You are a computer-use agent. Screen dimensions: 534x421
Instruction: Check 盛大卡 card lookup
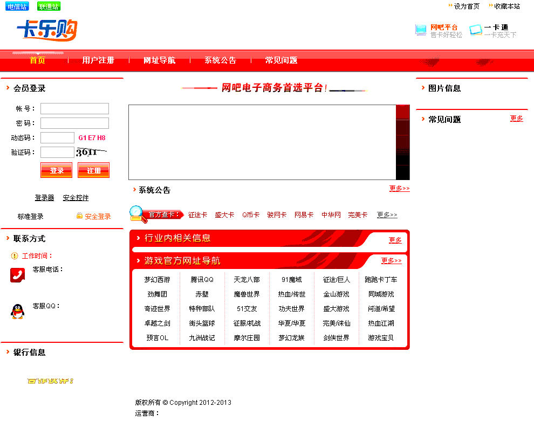point(224,215)
